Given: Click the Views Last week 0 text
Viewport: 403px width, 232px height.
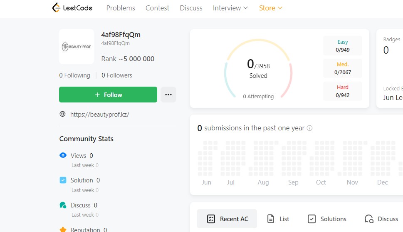Looking at the screenshot, I should coord(85,165).
